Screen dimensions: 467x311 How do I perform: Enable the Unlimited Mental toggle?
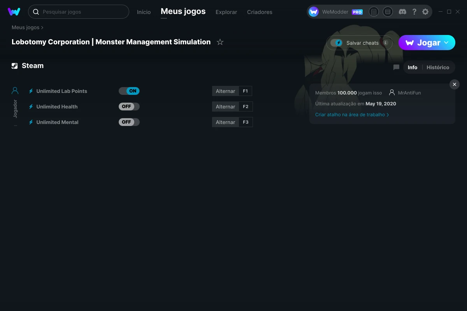(x=129, y=122)
